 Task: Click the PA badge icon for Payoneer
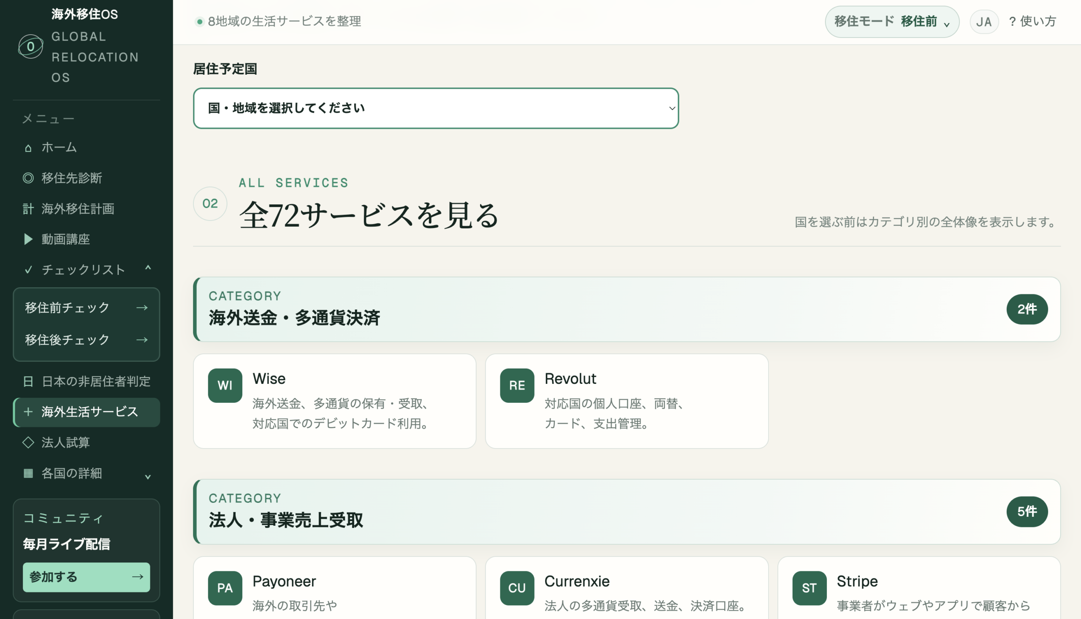225,588
